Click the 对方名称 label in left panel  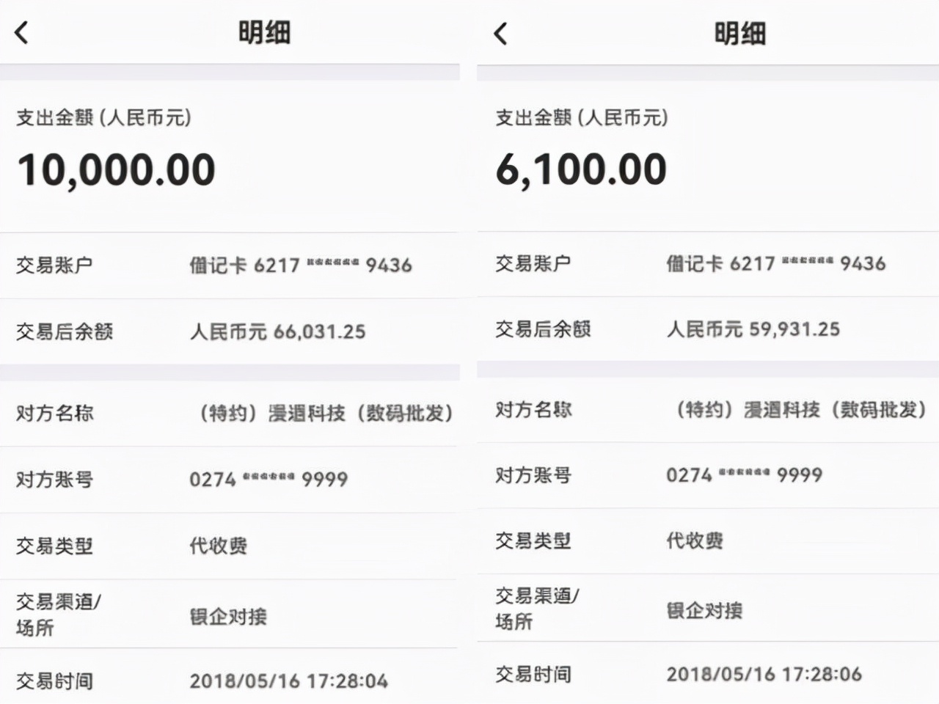tap(54, 413)
